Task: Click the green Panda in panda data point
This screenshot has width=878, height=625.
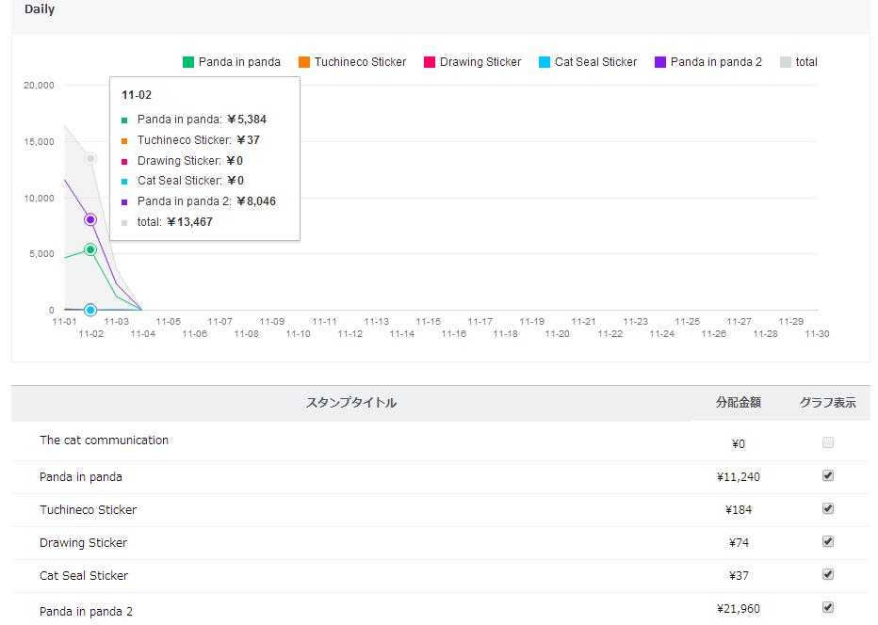Action: click(x=90, y=249)
